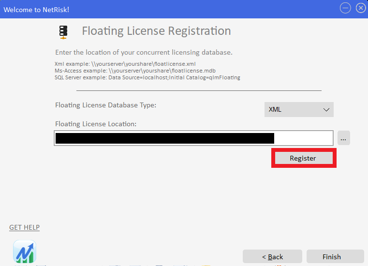Screen dimensions: 368x266
Task: Click the Register button
Action: (x=304, y=158)
